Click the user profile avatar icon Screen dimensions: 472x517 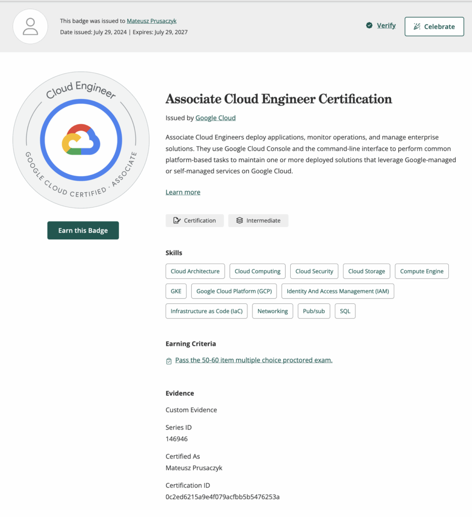coord(30,26)
